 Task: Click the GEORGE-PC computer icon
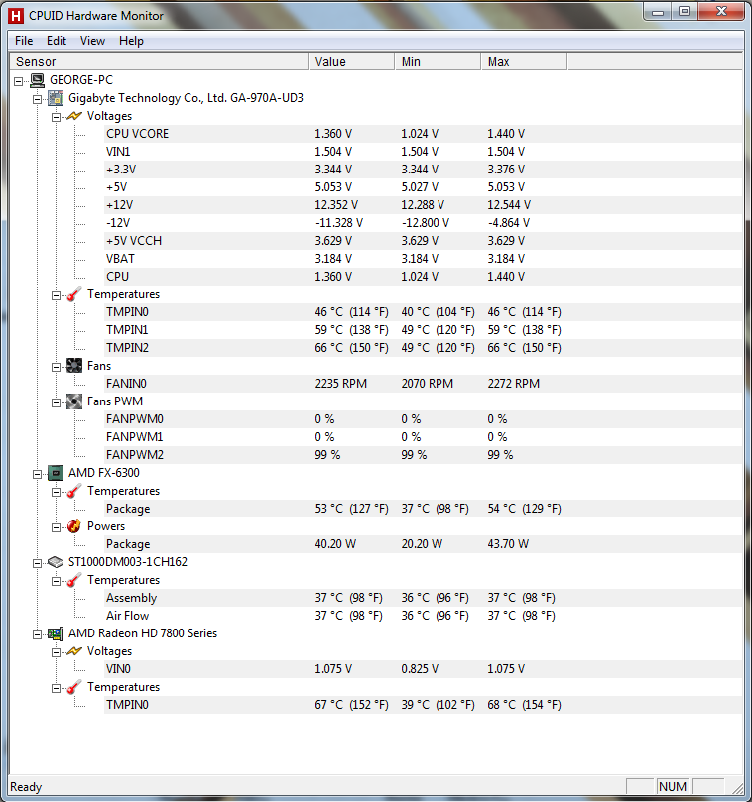38,80
